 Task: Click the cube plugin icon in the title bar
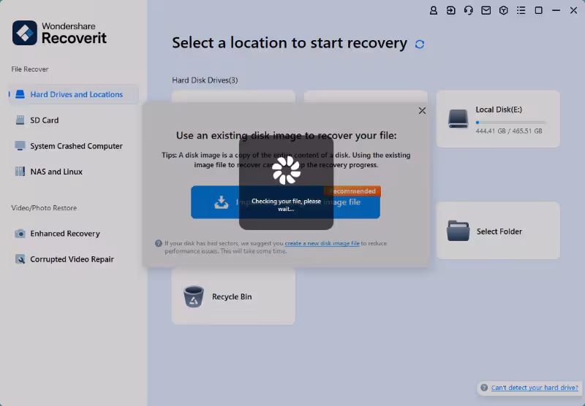tap(504, 10)
